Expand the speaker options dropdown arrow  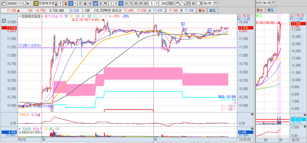point(32,3)
